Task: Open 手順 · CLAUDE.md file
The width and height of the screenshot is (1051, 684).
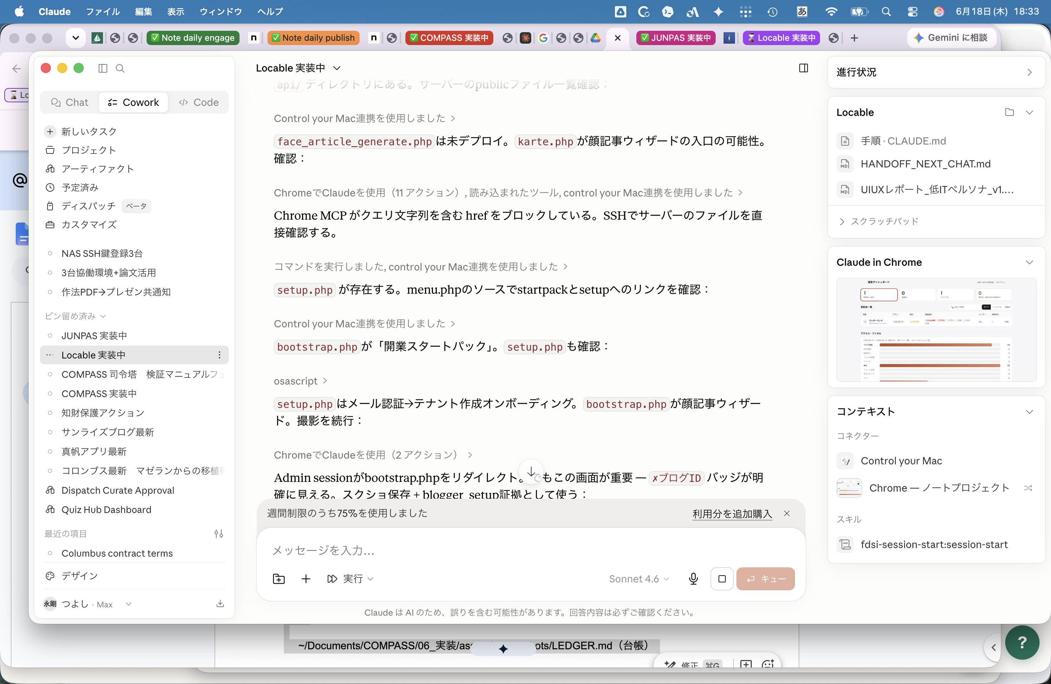Action: [936, 141]
